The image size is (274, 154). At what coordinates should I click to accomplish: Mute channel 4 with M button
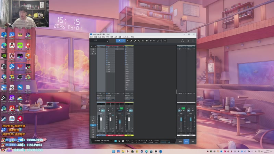point(127,108)
